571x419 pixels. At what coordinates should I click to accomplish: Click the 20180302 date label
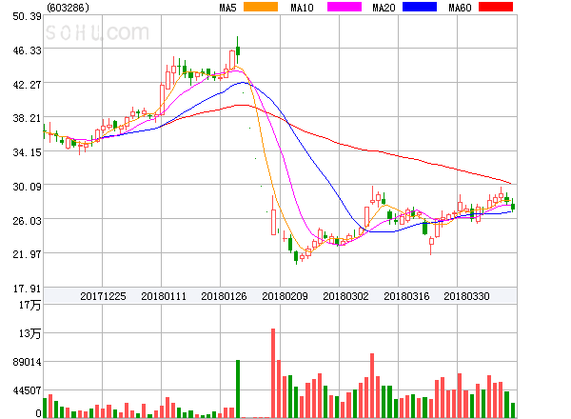point(345,296)
